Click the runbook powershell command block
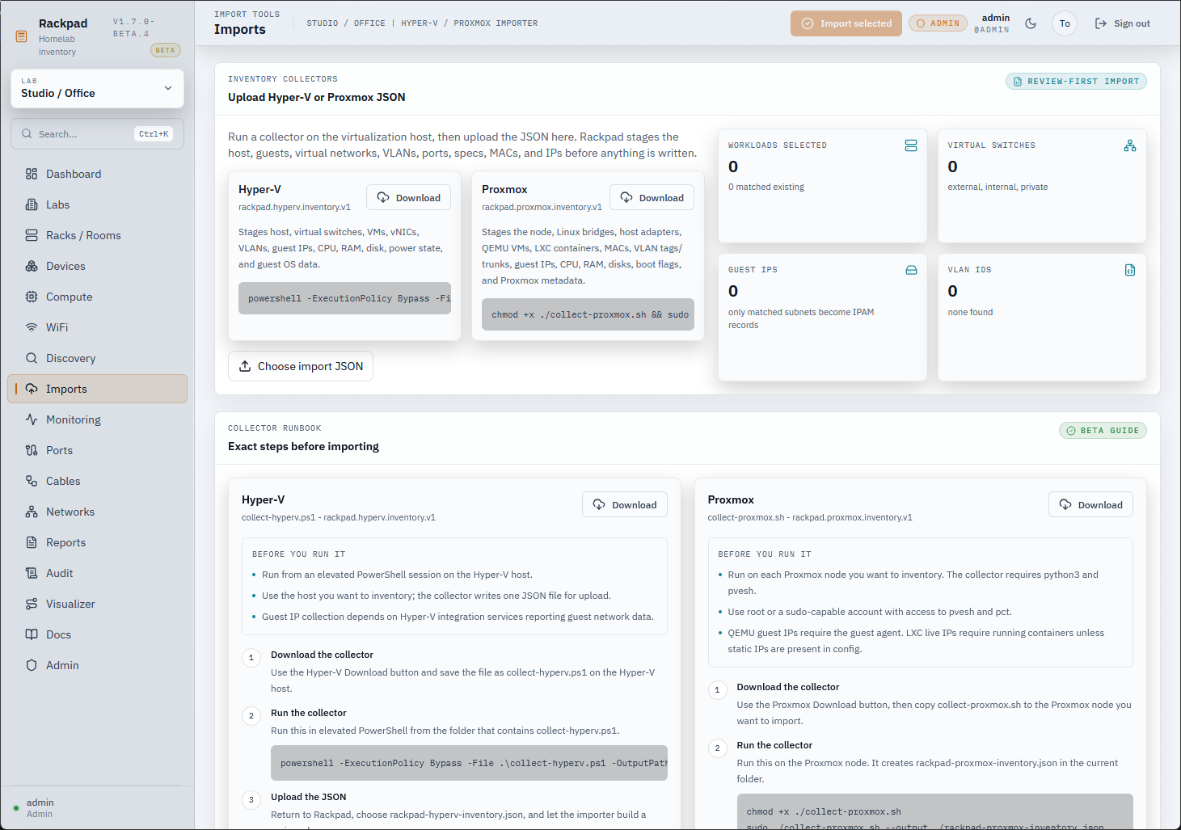The width and height of the screenshot is (1181, 830). (x=469, y=763)
